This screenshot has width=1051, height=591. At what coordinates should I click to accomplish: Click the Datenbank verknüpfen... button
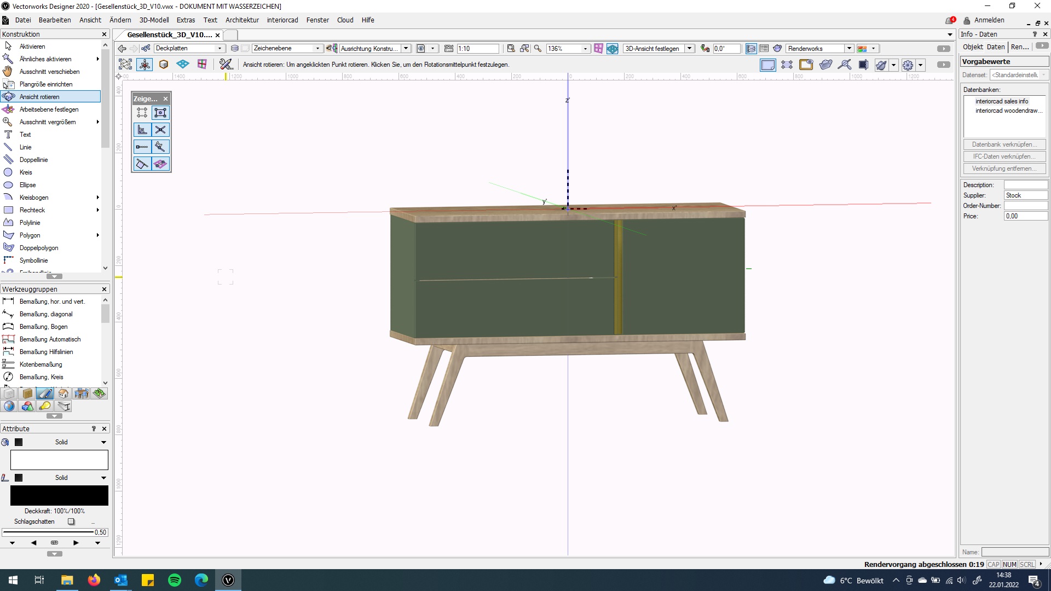pos(1004,144)
